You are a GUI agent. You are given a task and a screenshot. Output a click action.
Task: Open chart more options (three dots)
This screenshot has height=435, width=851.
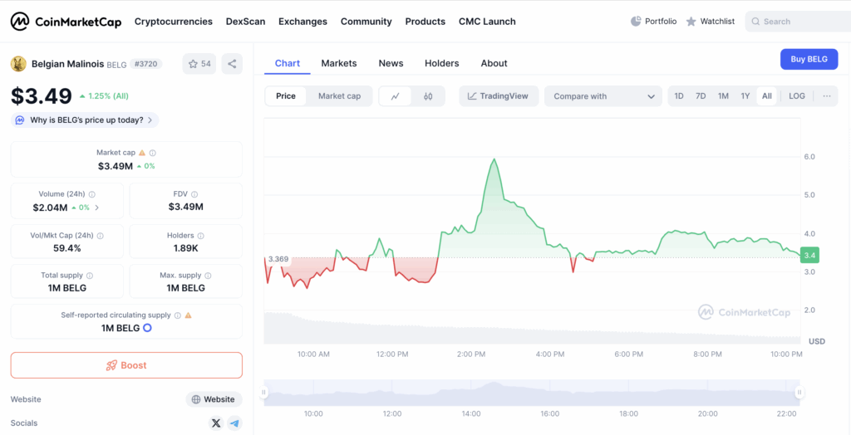click(x=826, y=96)
